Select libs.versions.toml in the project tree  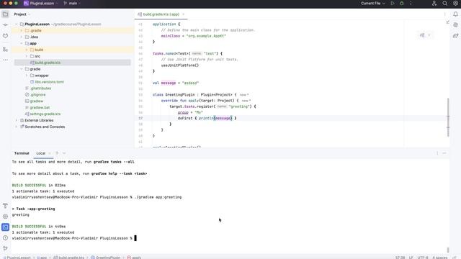click(50, 82)
